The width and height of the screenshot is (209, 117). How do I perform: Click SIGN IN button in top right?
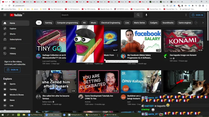click(197, 15)
